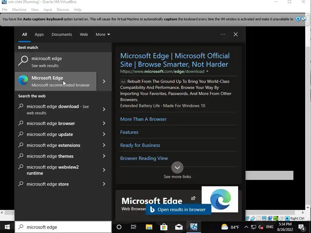
Task: Click the VirtualBox VM taskbar icon
Action: tap(194, 227)
